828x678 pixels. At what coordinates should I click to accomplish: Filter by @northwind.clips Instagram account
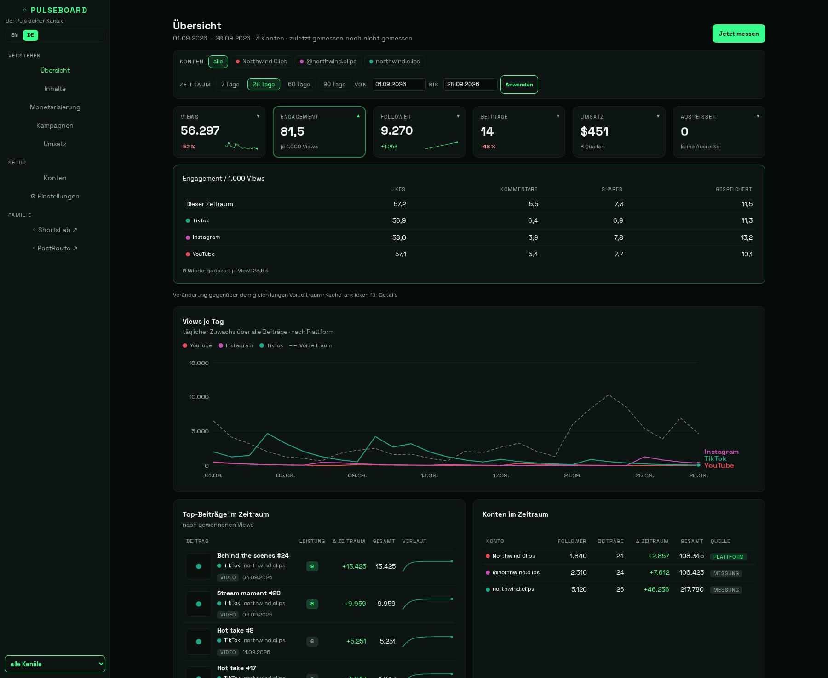tap(328, 62)
